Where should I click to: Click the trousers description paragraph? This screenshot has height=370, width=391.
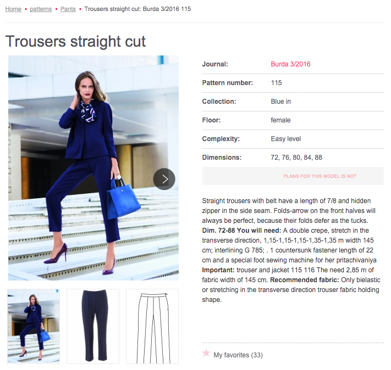coord(291,250)
